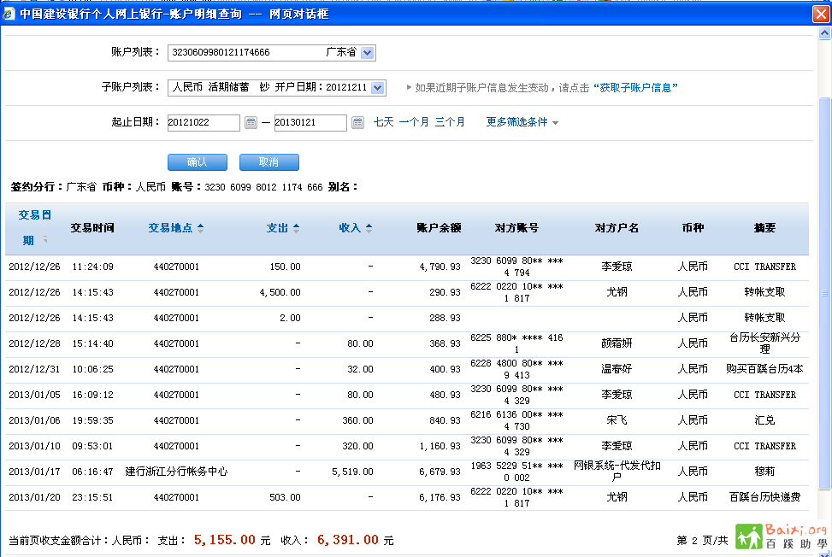The width and height of the screenshot is (832, 557).
Task: Click income amount 360.00
Action: pyautogui.click(x=357, y=420)
